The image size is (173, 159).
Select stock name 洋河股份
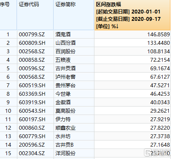pos(66,153)
